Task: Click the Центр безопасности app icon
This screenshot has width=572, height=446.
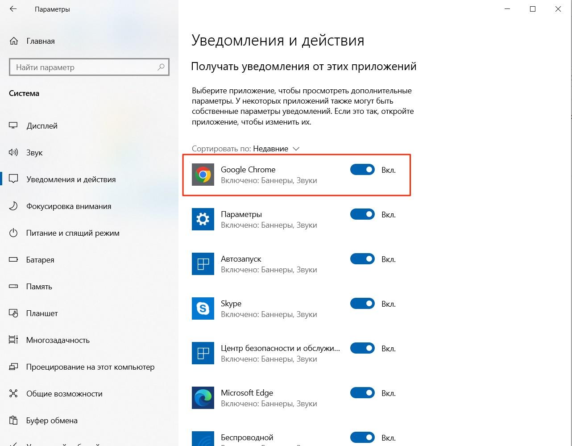Action: pyautogui.click(x=203, y=353)
